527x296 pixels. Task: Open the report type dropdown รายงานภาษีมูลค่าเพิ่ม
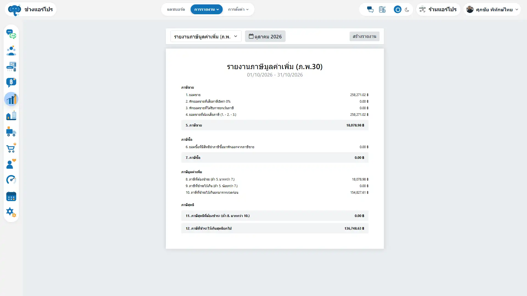pyautogui.click(x=206, y=36)
